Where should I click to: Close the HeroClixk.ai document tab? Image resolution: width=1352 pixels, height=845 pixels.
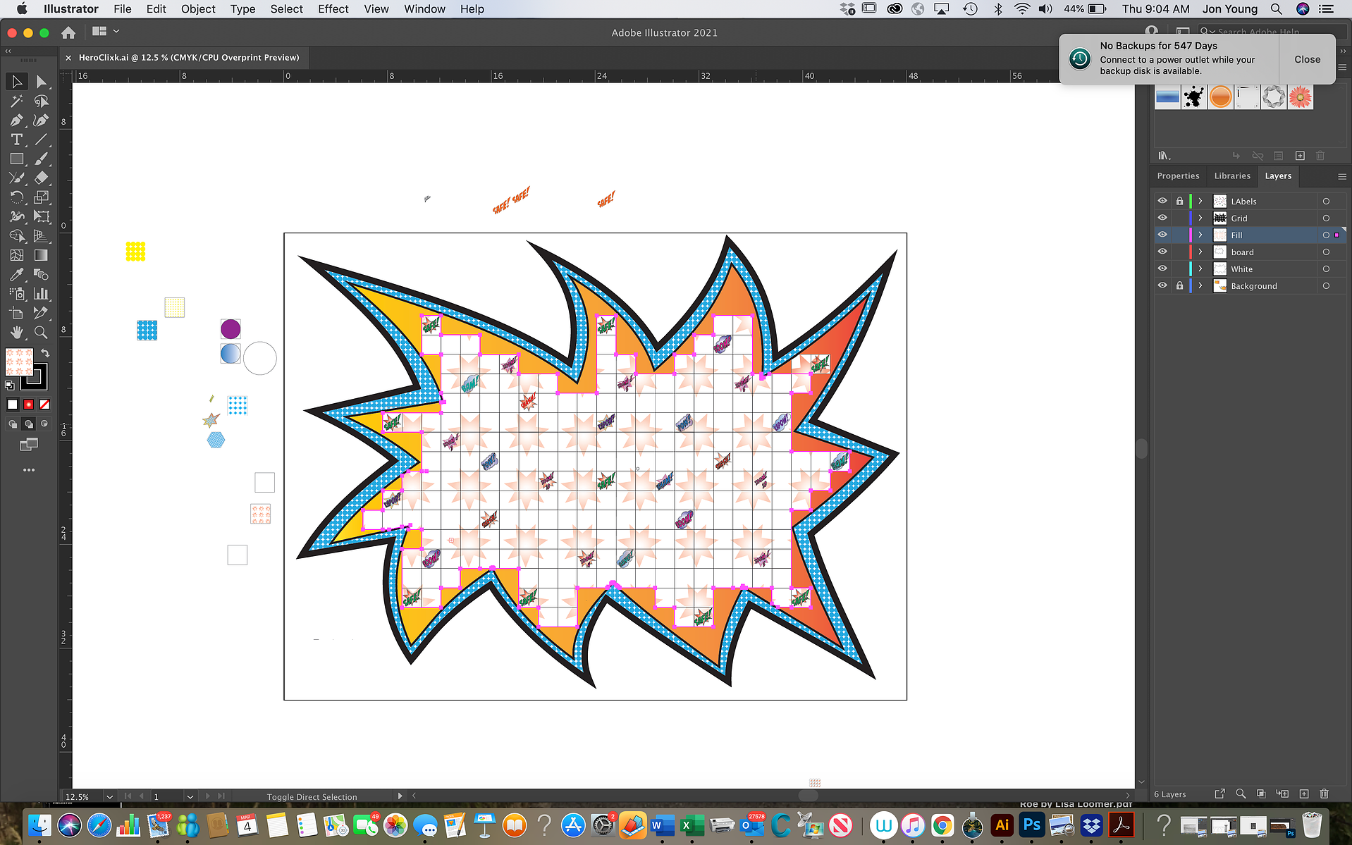click(68, 58)
